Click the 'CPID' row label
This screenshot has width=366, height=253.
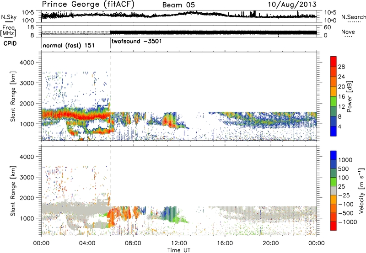pyautogui.click(x=10, y=43)
